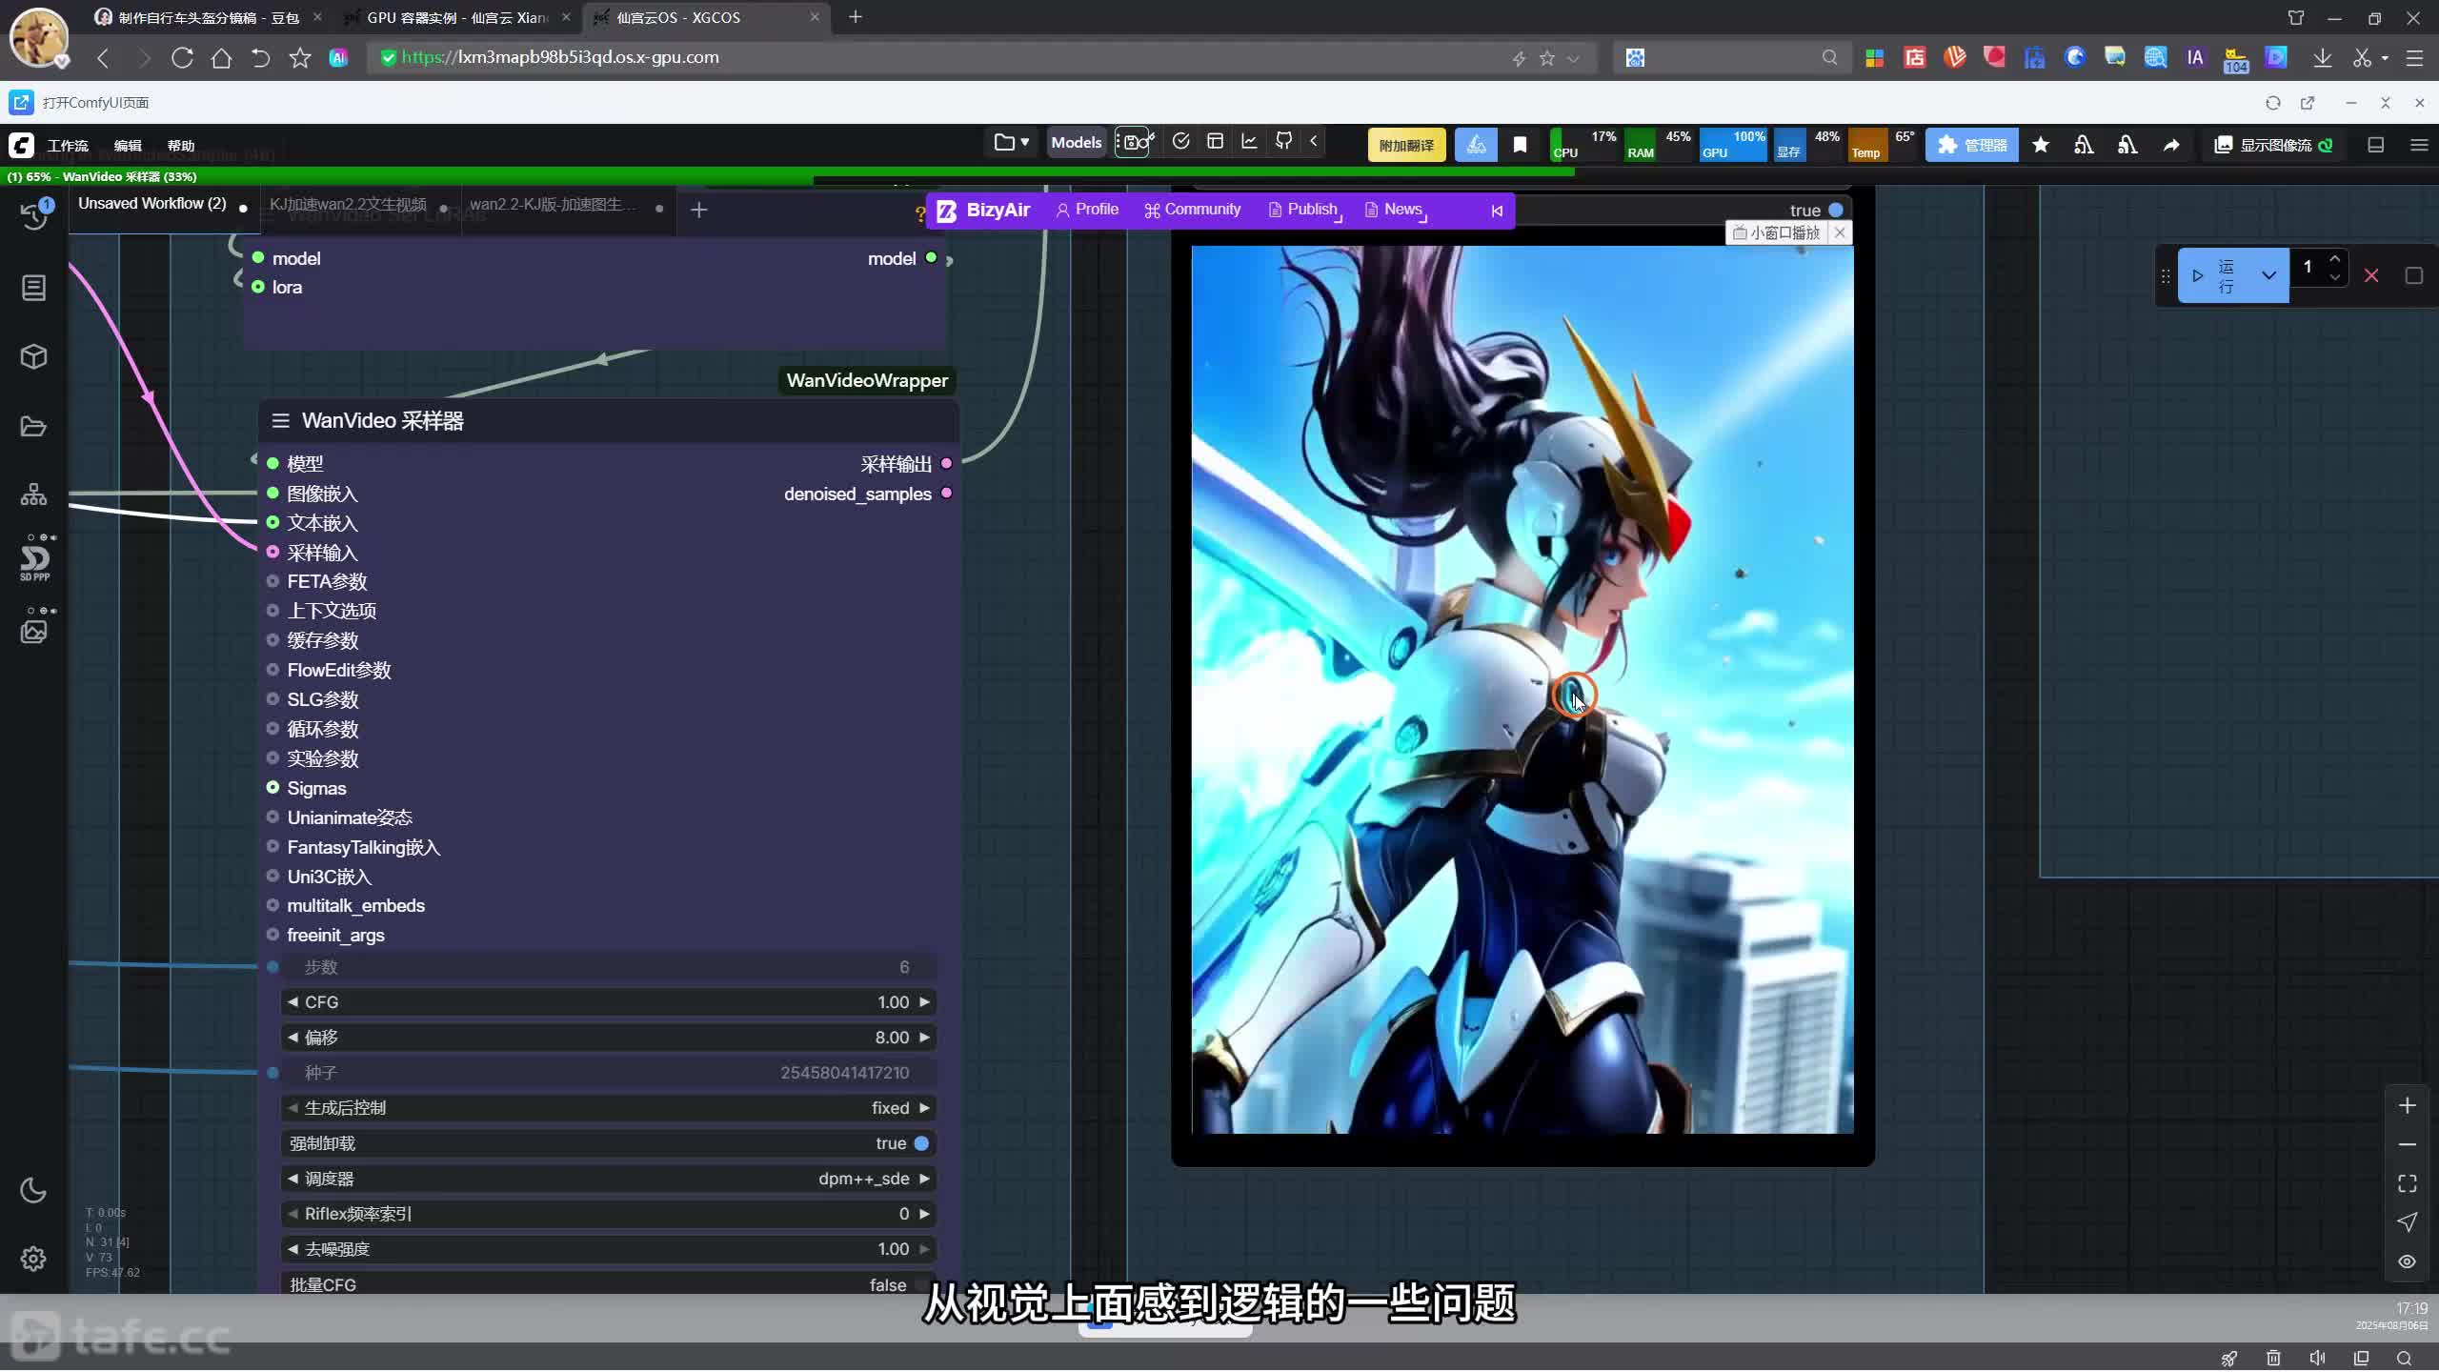Click the GitHub cat icon in toolbar
Screen dimensions: 2439x1372
(1284, 141)
